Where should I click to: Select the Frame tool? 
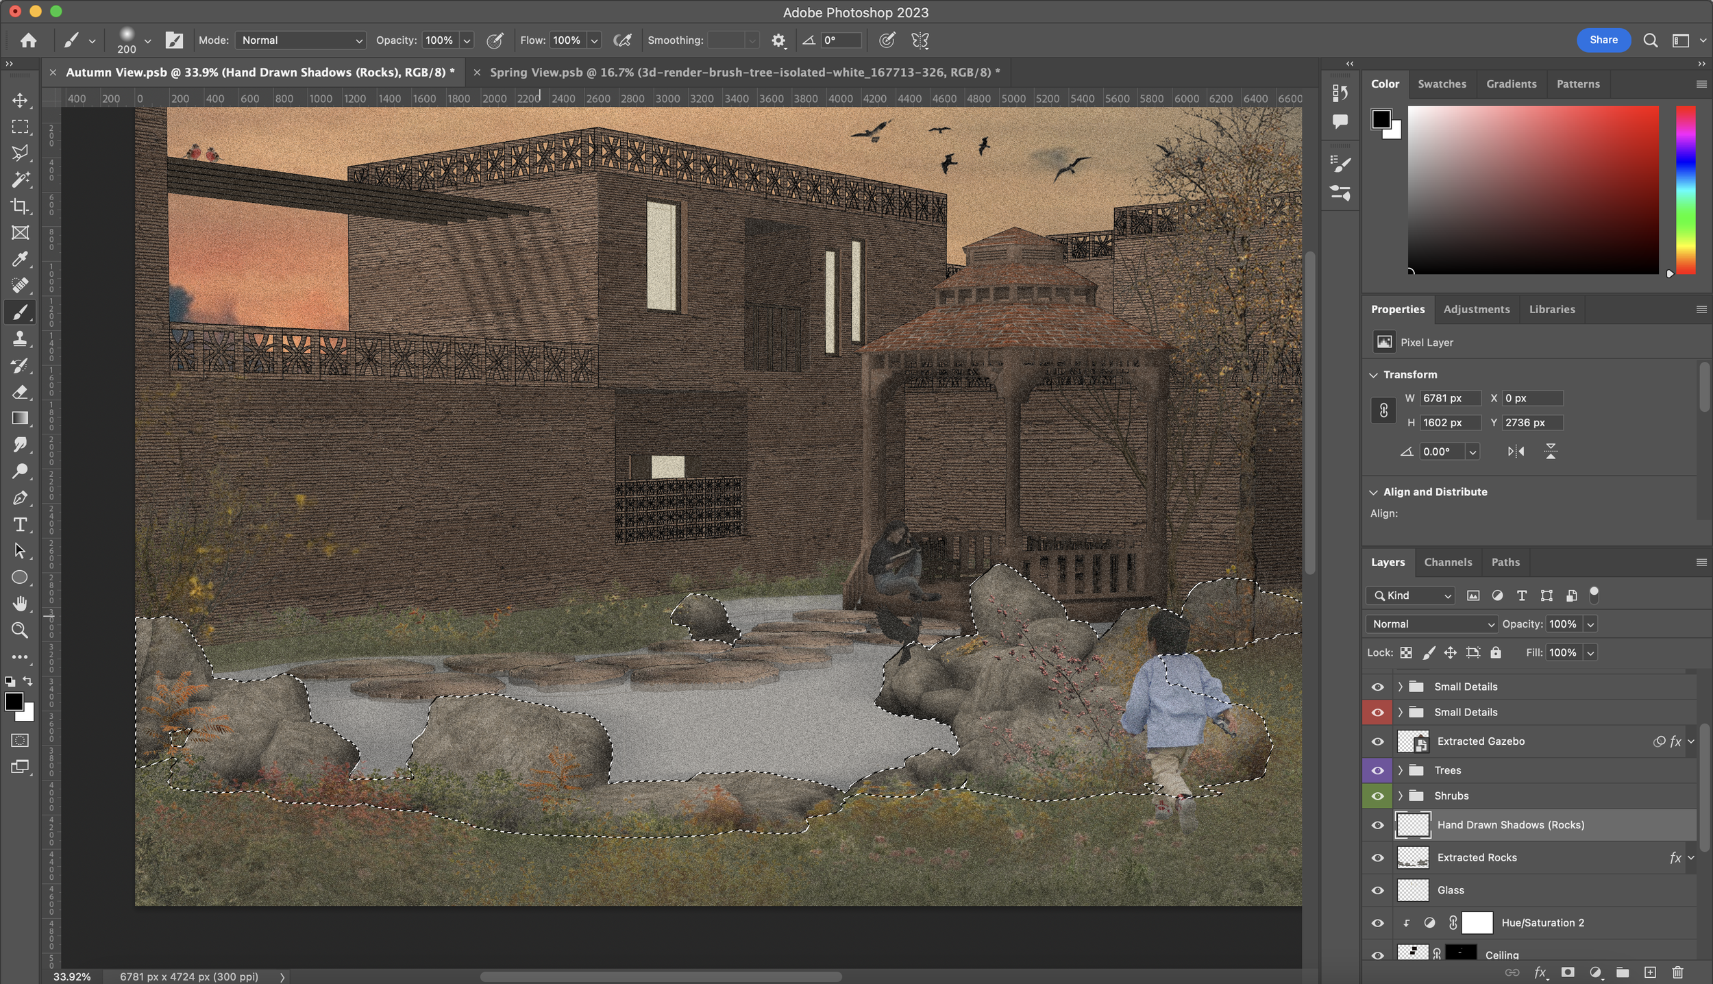coord(20,233)
